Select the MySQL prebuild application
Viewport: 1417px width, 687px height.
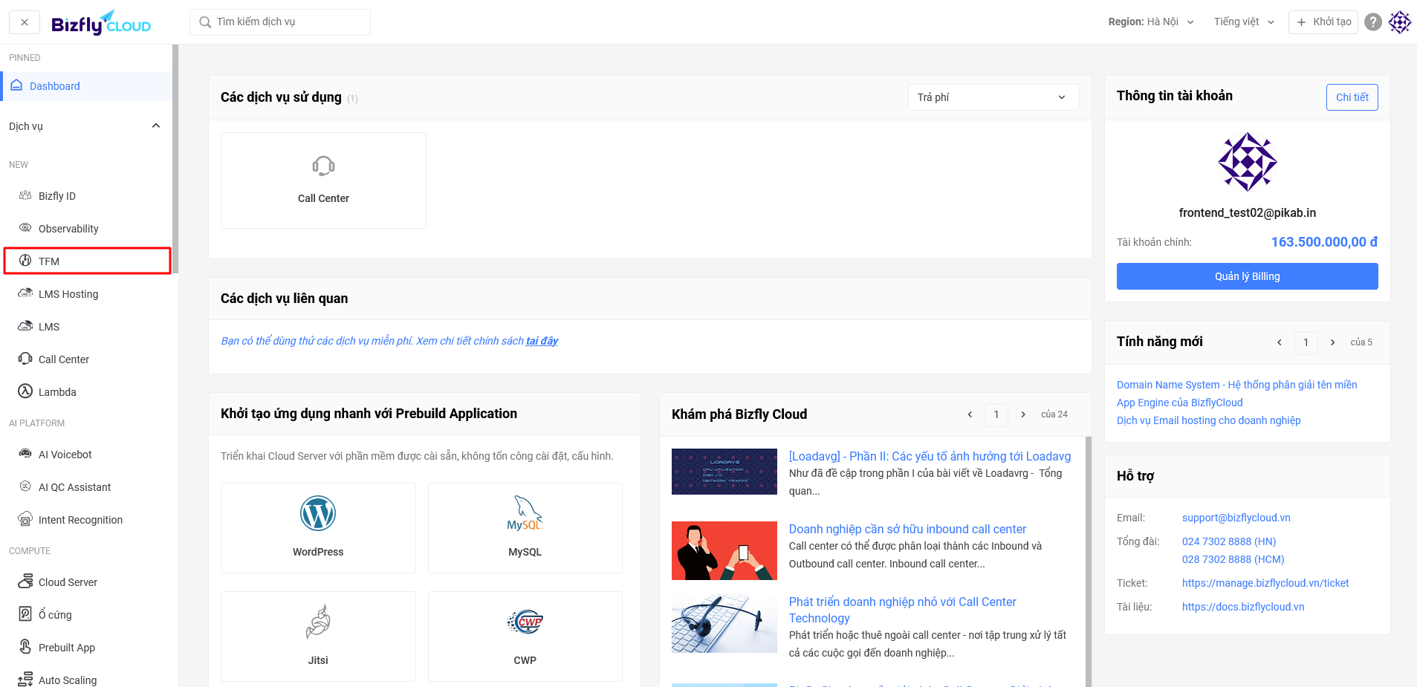point(525,528)
